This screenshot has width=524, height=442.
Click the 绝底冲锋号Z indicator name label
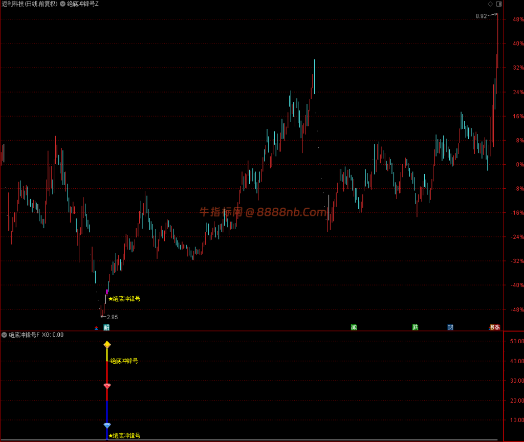[83, 4]
